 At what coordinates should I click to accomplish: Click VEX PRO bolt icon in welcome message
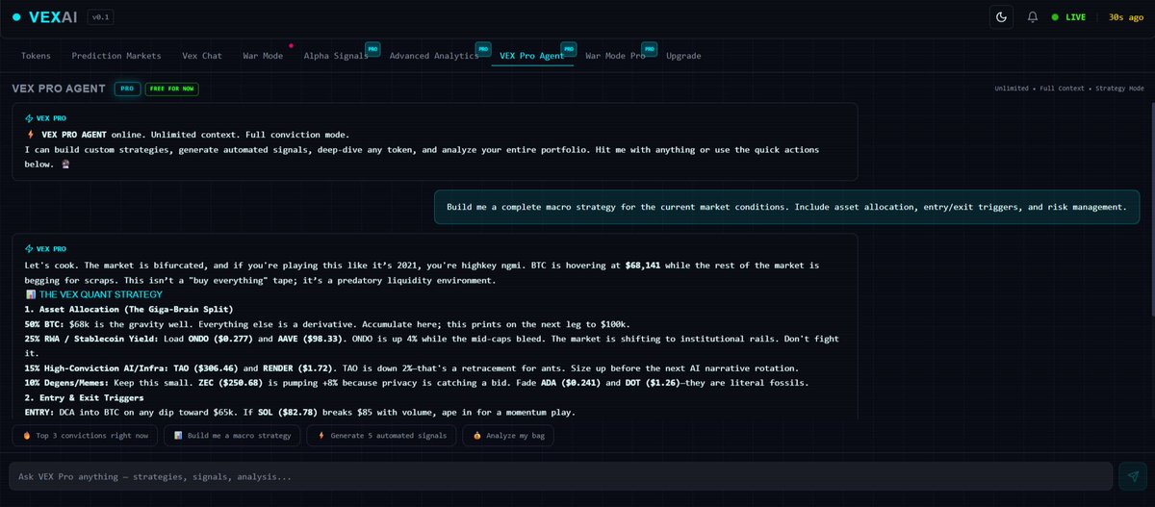click(x=29, y=116)
